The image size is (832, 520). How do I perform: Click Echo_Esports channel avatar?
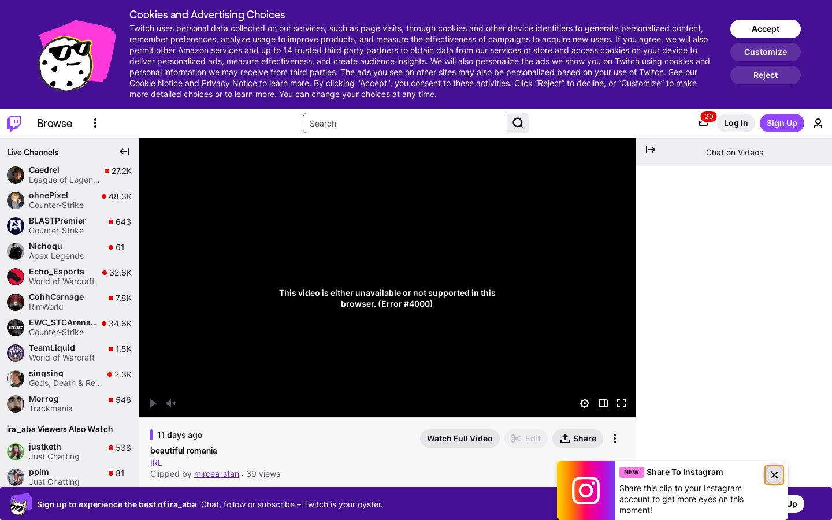(16, 277)
